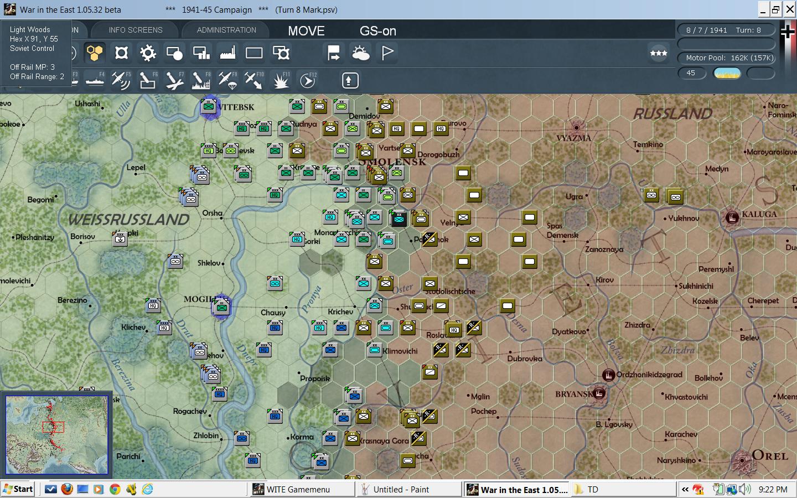Viewport: 797px width, 498px height.
Task: Toggle the weather sun-and-cloud icon
Action: 360,53
